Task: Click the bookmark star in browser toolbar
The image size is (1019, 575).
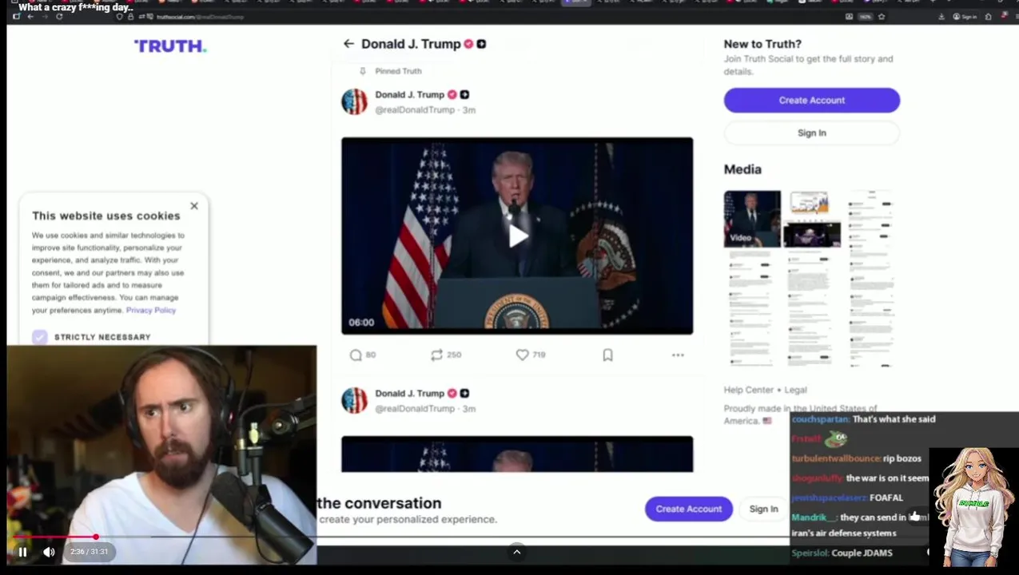Action: point(882,17)
